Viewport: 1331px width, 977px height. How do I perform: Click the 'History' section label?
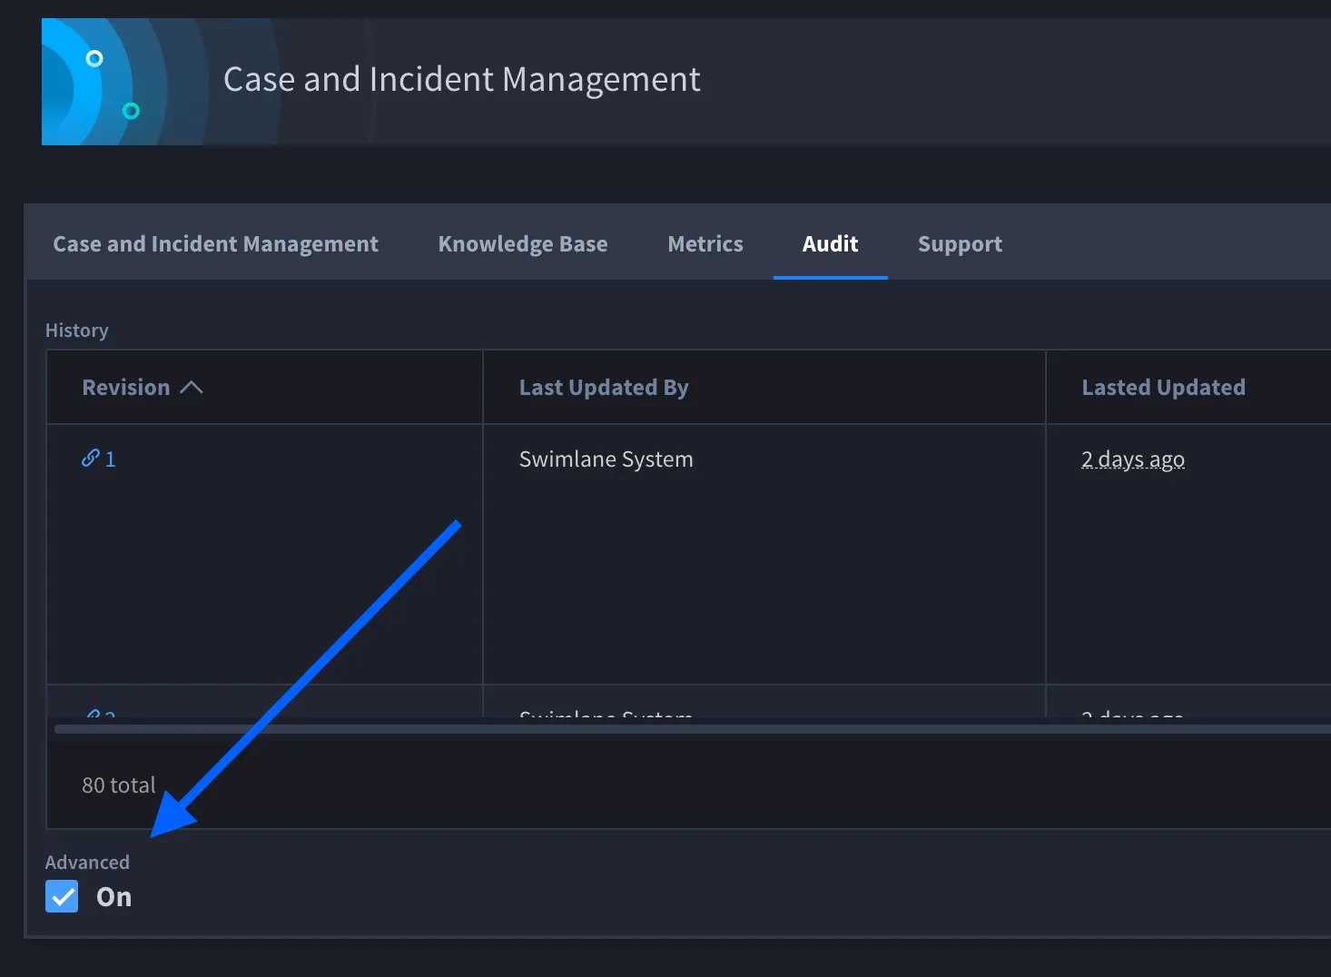(77, 331)
